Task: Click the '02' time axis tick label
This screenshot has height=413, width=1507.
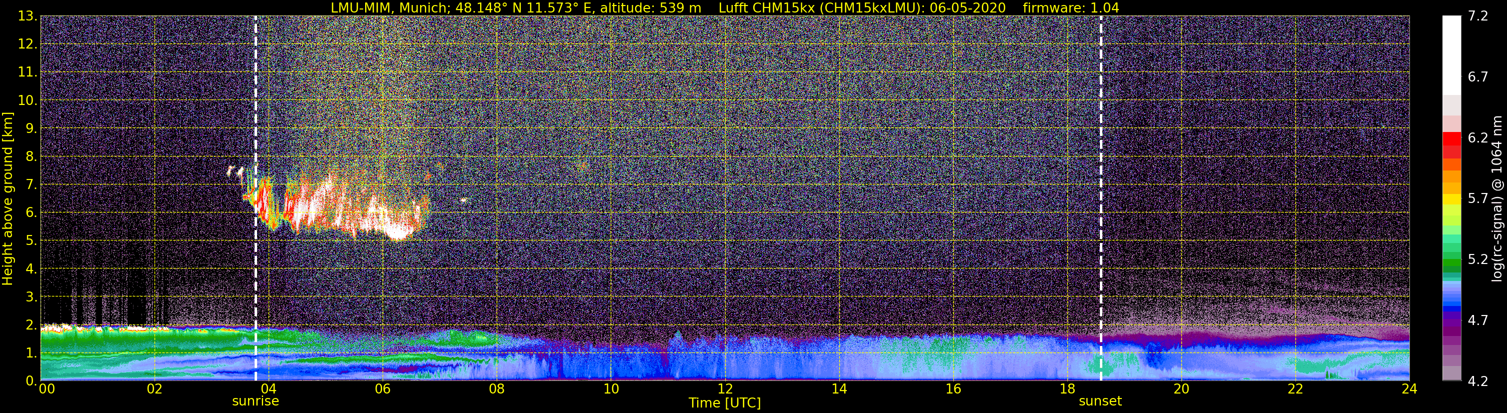Action: coord(155,389)
